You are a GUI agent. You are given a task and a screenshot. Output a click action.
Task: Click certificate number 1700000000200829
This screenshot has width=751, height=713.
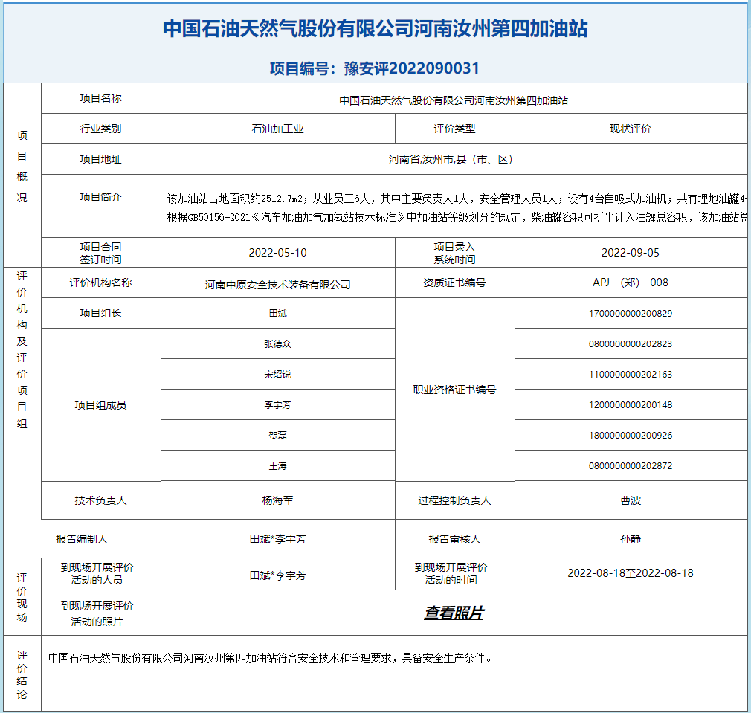[631, 314]
